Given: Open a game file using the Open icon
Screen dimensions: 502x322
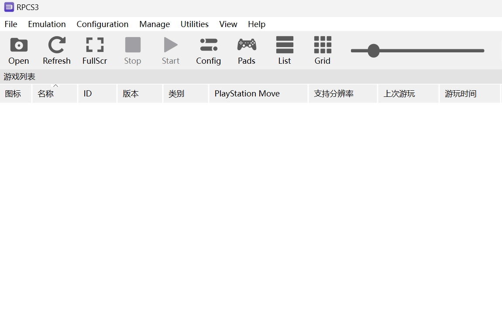Looking at the screenshot, I should 18,50.
